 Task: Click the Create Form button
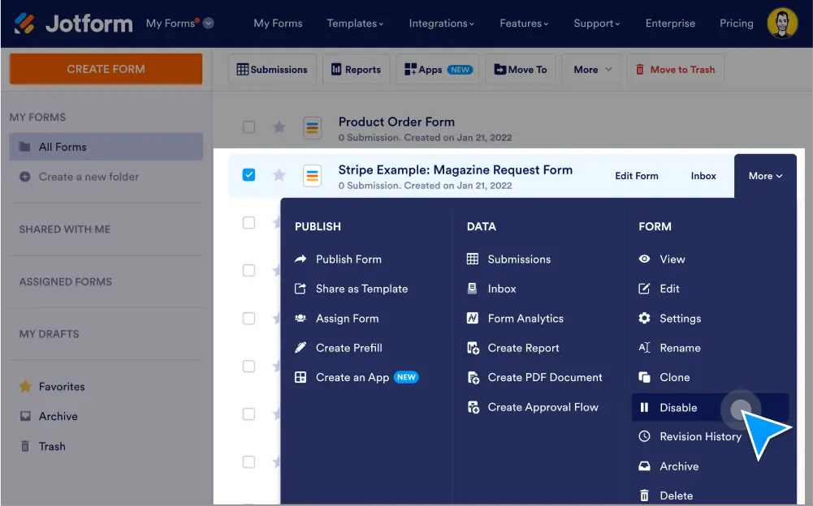[x=106, y=69]
